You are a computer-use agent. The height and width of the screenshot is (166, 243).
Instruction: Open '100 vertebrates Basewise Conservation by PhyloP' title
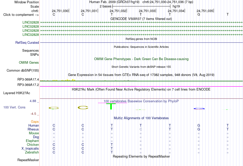(x=141, y=101)
